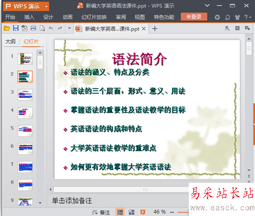Click the skin shirt icon in title bar
255x216 pixels.
(x=237, y=17)
